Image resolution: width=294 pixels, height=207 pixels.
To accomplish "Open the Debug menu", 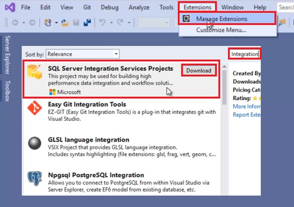I will tap(109, 7).
